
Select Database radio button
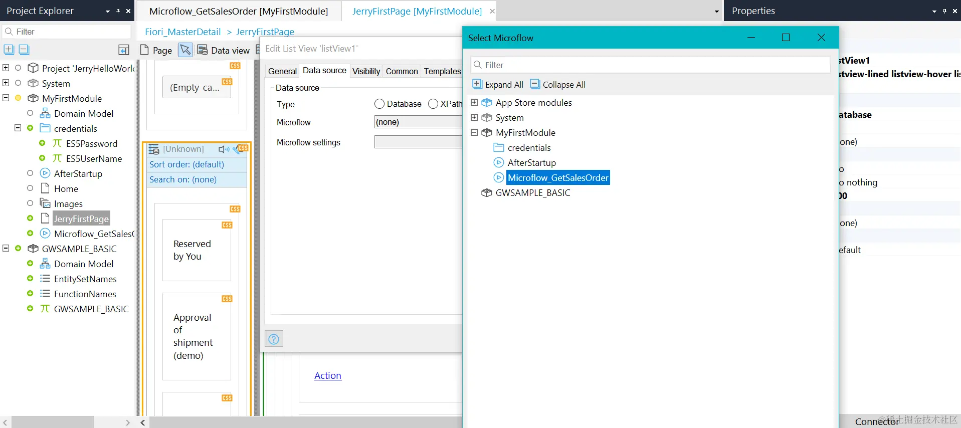pos(379,104)
